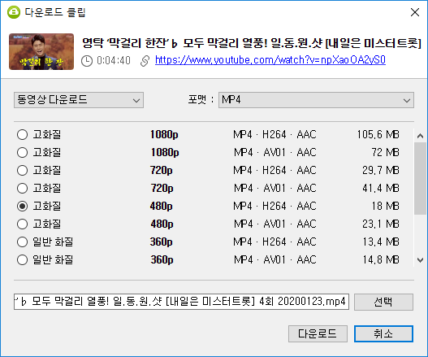Screen dimensions: 428x357
Task: Close the download clip dialog
Action: click(x=415, y=12)
